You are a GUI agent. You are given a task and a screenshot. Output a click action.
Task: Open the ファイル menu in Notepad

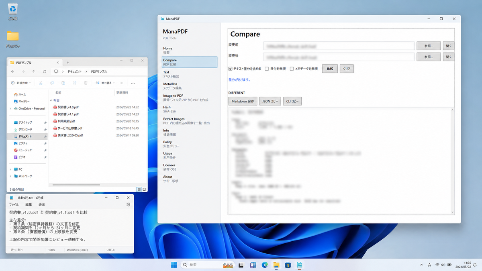click(x=14, y=205)
